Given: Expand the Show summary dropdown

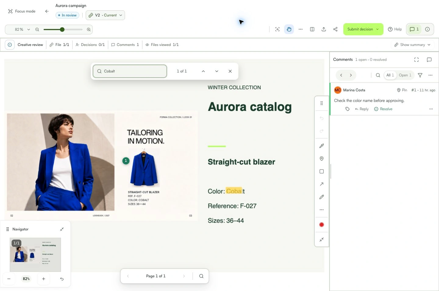Looking at the screenshot, I should 412,45.
